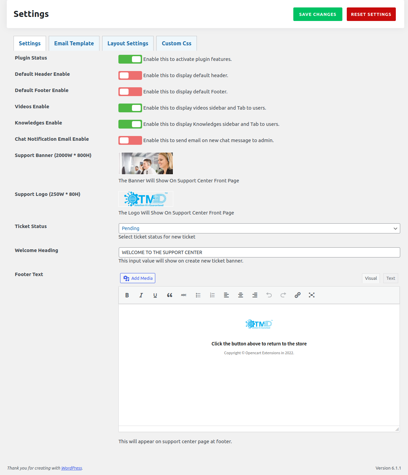Open distraction-free fullscreen editor mode
The height and width of the screenshot is (475, 408).
(312, 295)
